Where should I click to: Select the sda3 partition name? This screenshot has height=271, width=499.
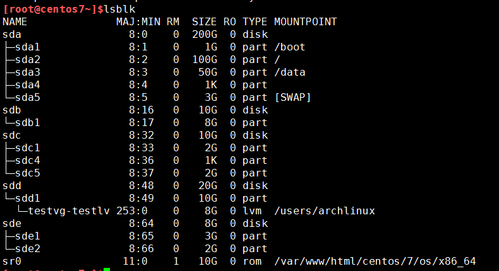(x=27, y=72)
